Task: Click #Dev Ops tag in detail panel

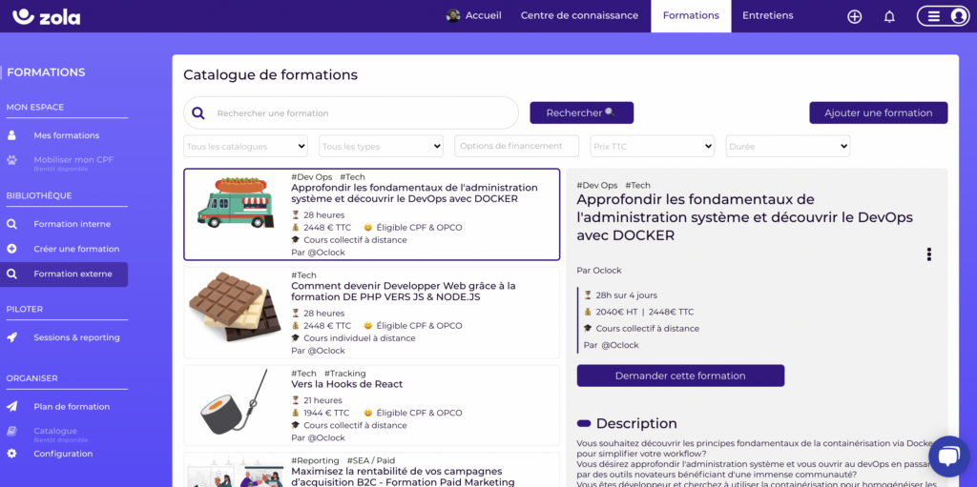Action: pyautogui.click(x=597, y=185)
